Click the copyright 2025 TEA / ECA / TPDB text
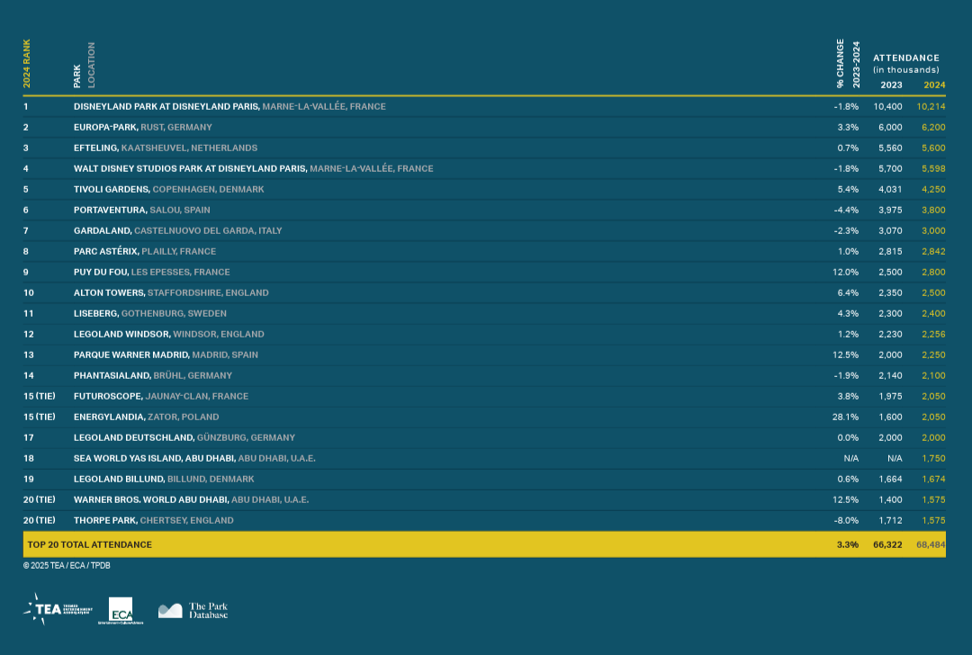Image resolution: width=972 pixels, height=655 pixels. pyautogui.click(x=67, y=566)
